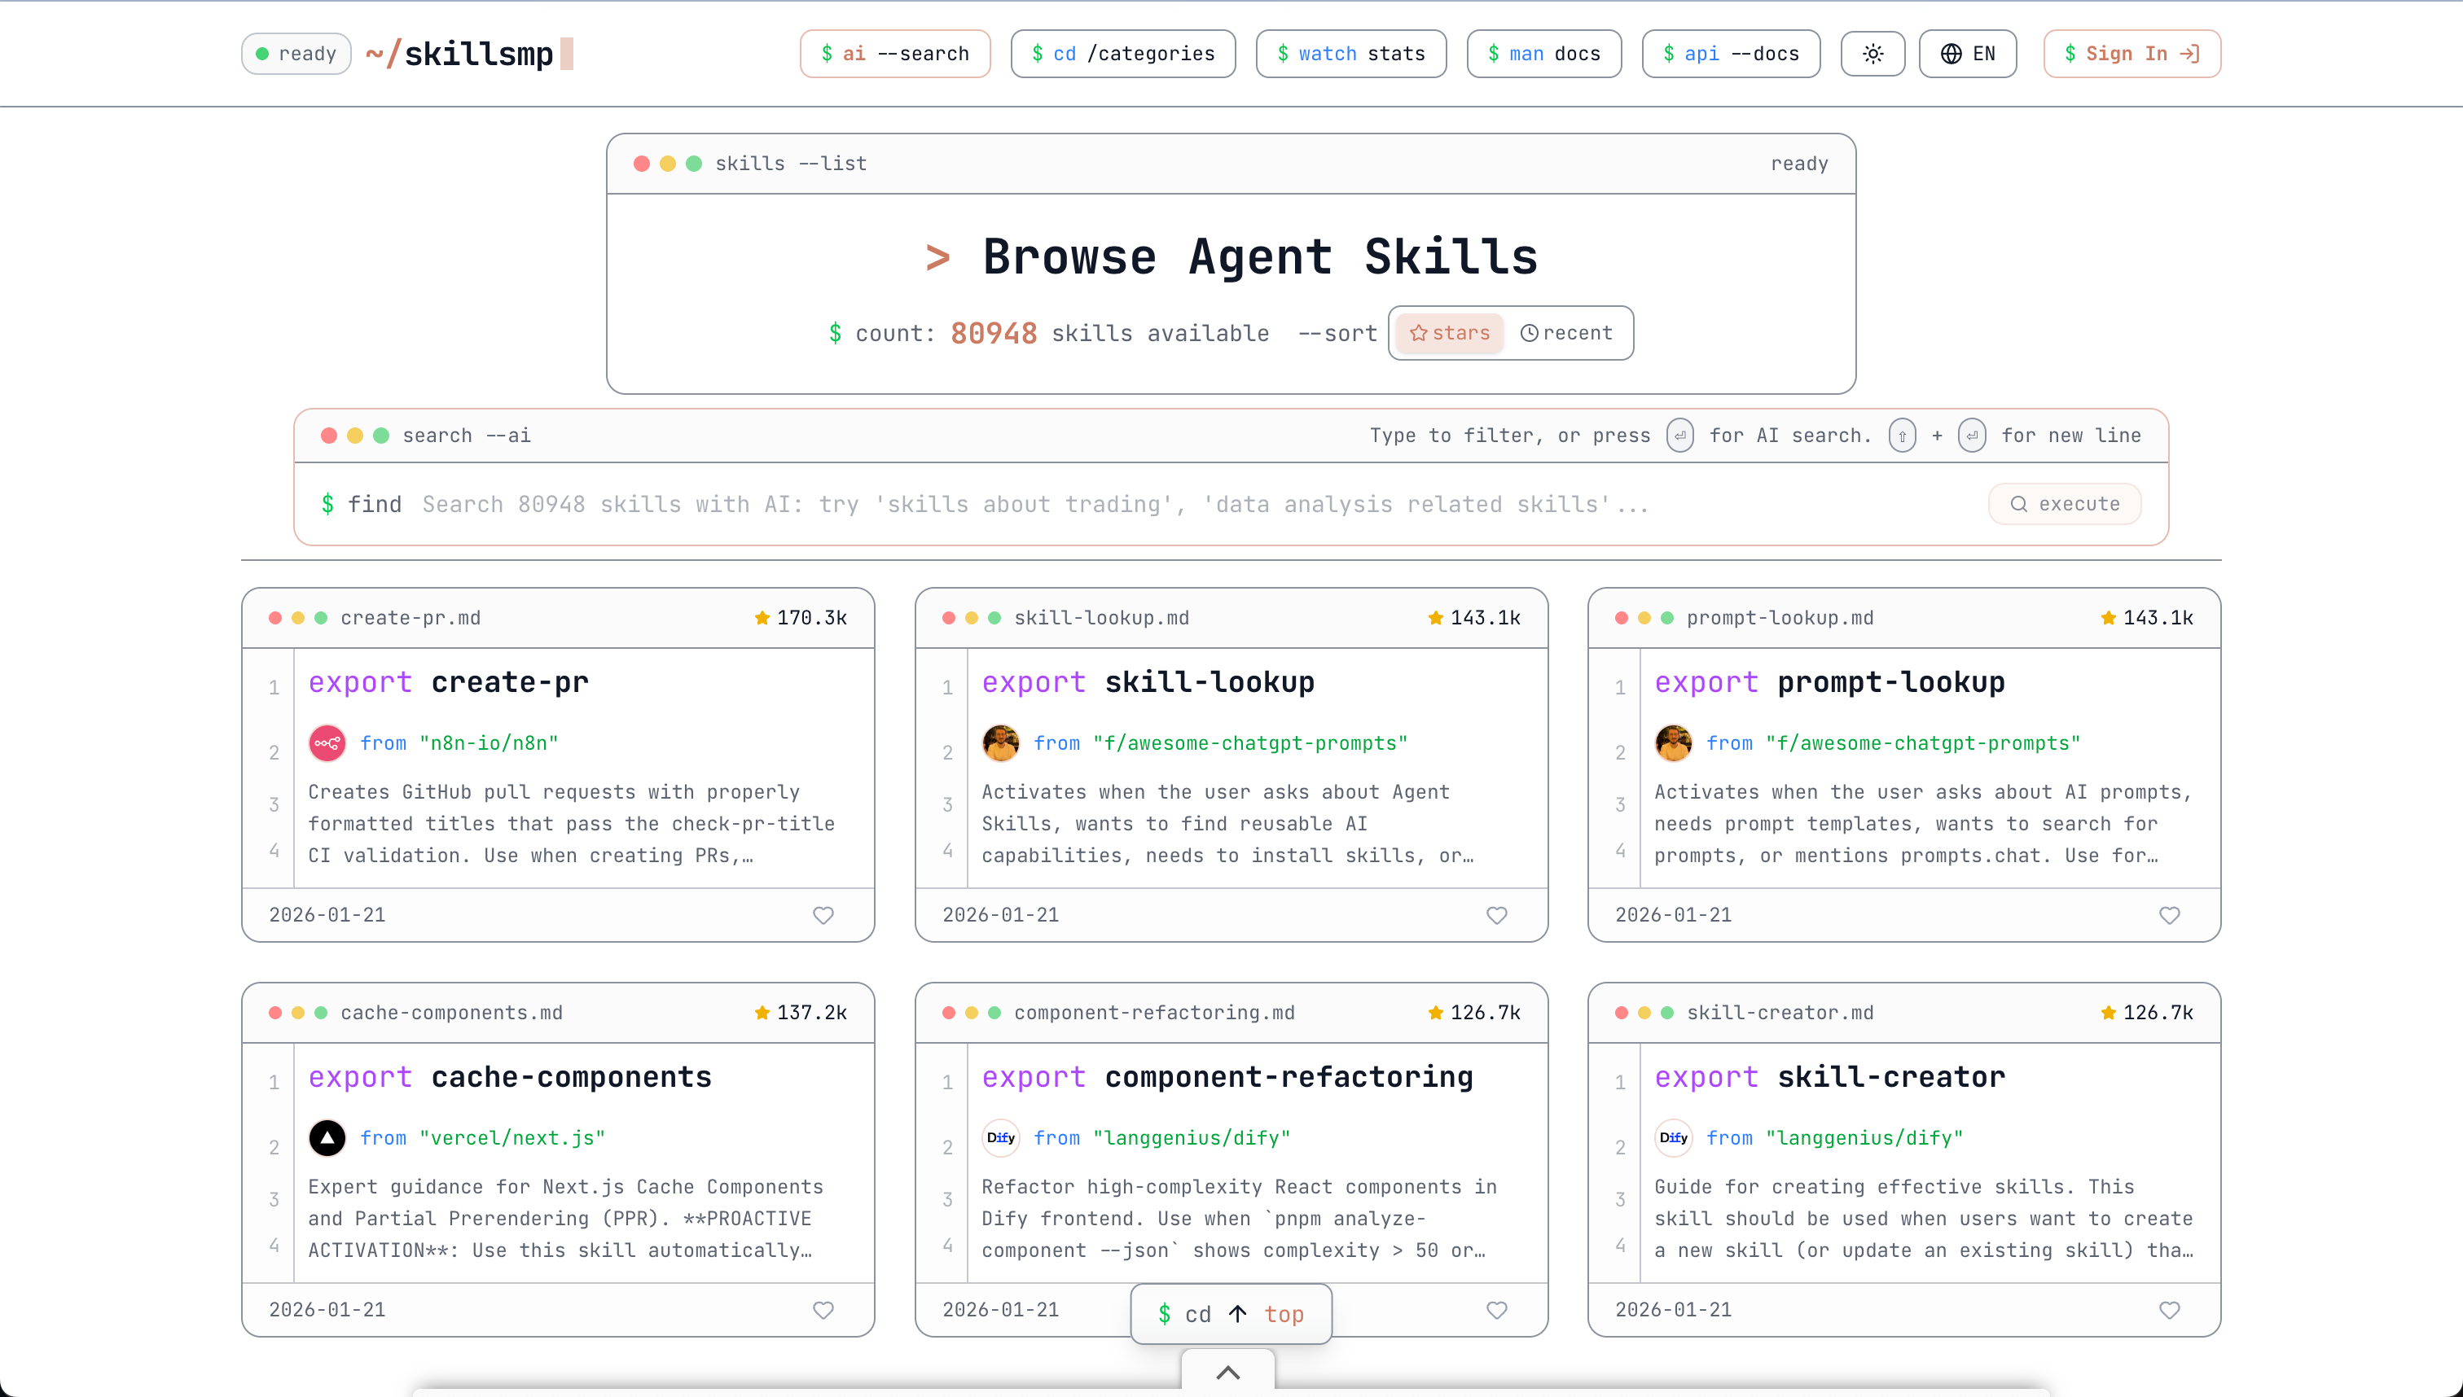The image size is (2463, 1397).
Task: Favorite the create-pr skill heart icon
Action: [x=823, y=914]
